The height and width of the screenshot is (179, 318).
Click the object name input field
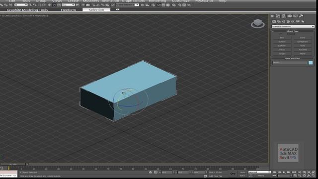(290, 63)
